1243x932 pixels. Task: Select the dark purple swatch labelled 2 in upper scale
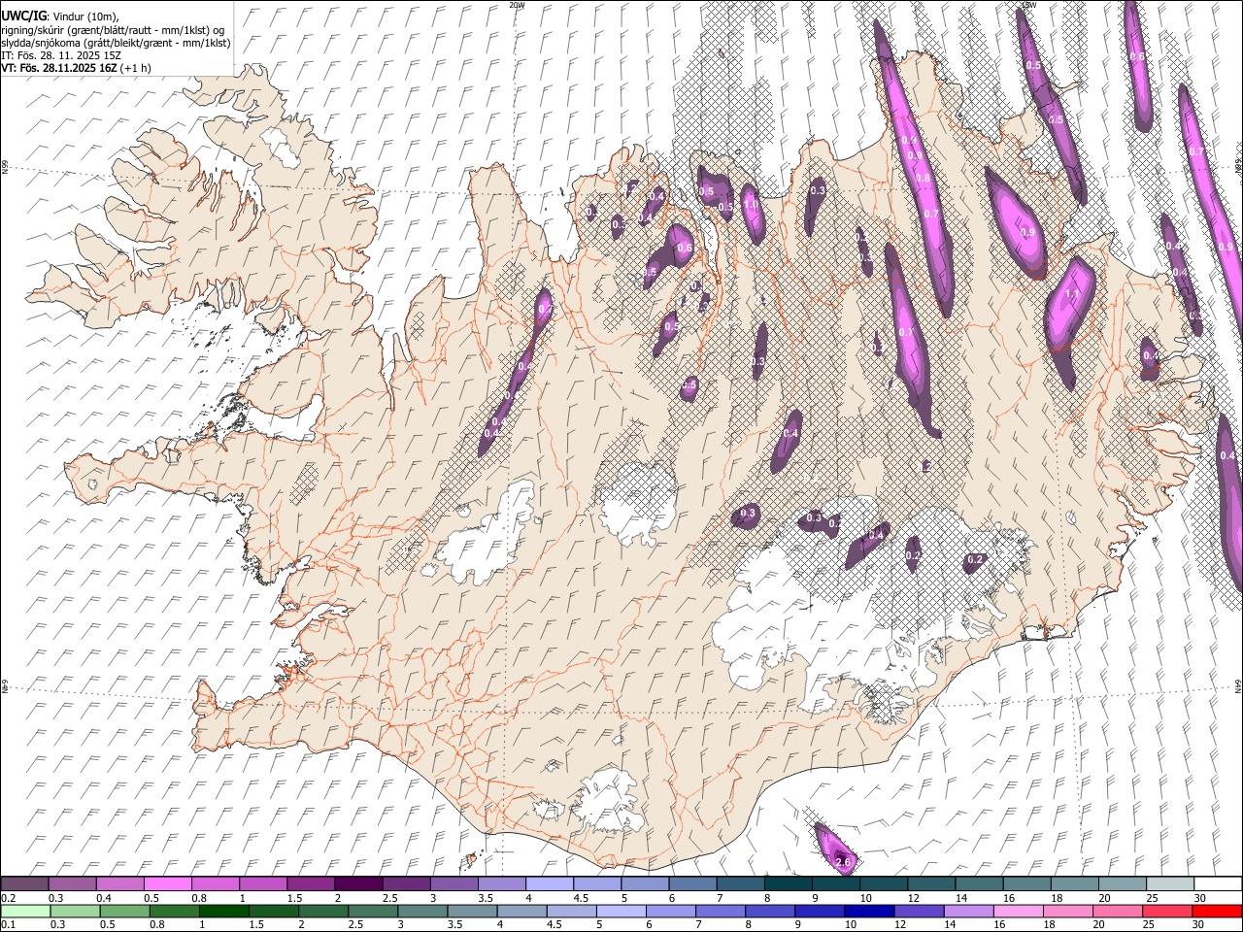[x=358, y=884]
